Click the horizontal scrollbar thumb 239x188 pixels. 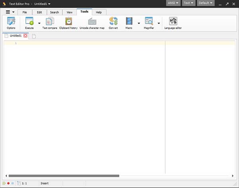(64, 176)
